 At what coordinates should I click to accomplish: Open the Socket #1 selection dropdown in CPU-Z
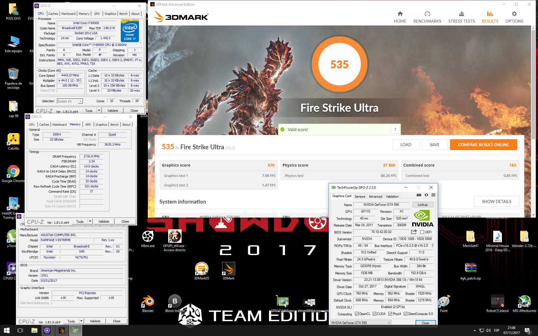pos(70,101)
